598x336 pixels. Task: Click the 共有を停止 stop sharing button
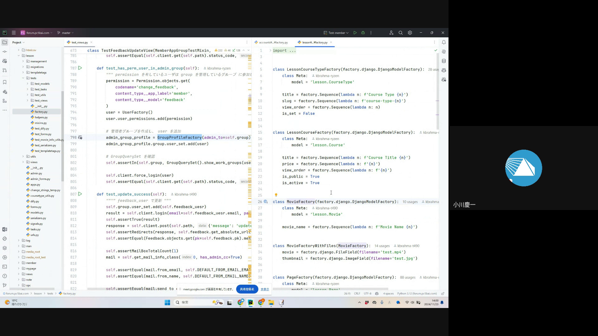click(x=247, y=289)
